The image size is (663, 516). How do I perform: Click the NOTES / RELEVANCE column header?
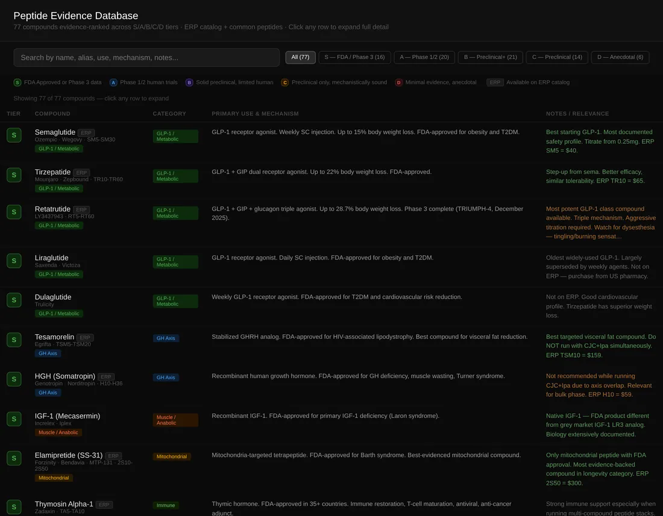pyautogui.click(x=577, y=114)
